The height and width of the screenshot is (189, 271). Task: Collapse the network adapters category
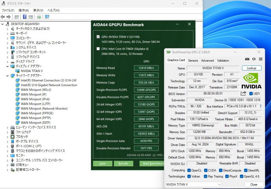pyautogui.click(x=7, y=76)
